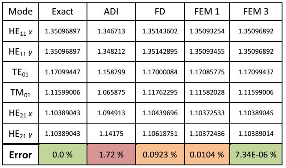Image resolution: width=286 pixels, height=168 pixels.
Task: Select the green 7.34E-06 % cell
Action: [256, 155]
